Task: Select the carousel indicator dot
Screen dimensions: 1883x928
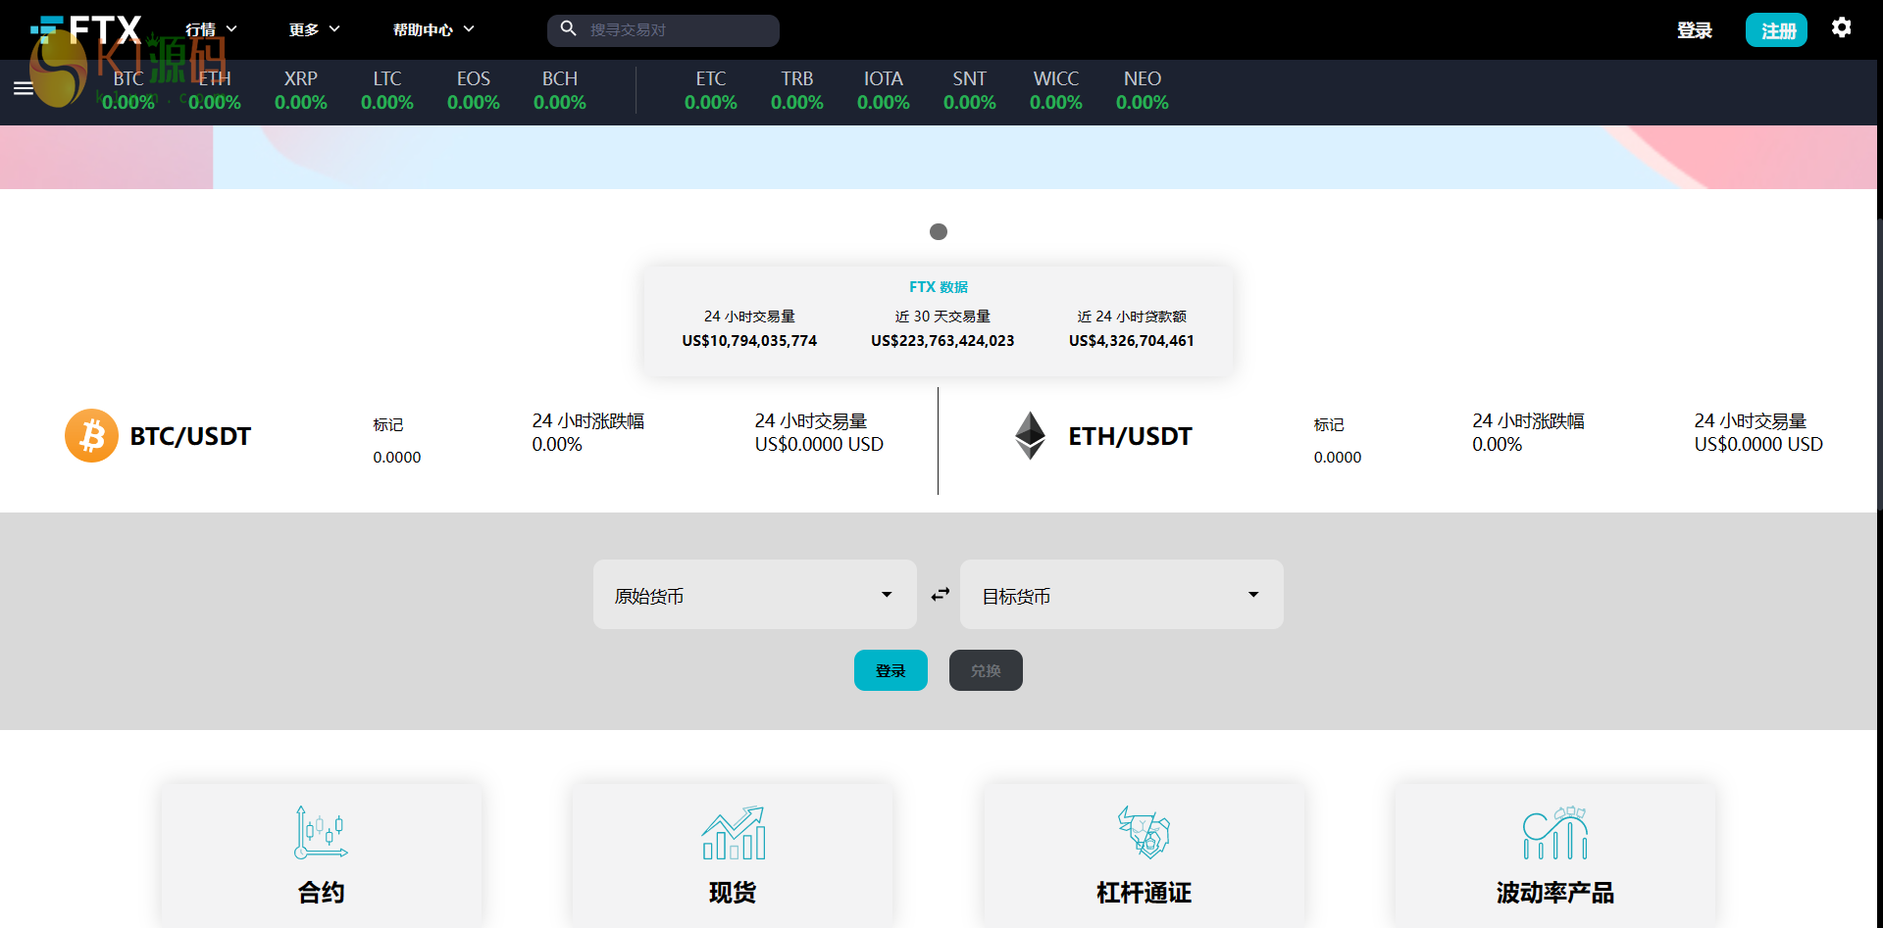Action: (939, 231)
